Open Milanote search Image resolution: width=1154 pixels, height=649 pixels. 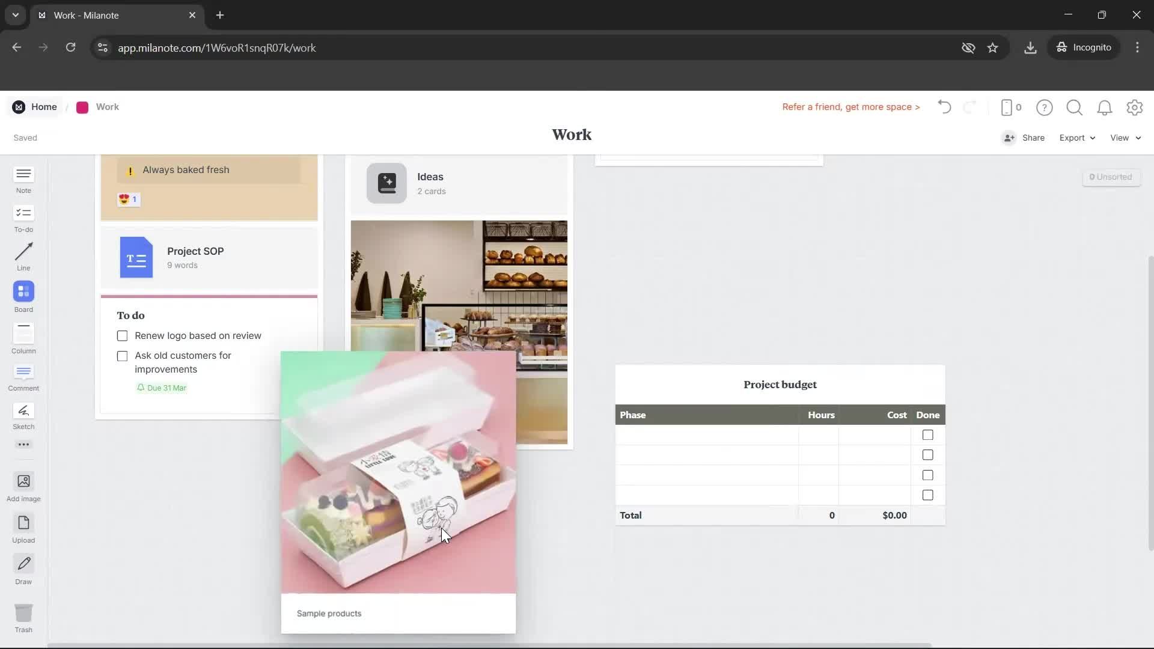pos(1074,108)
